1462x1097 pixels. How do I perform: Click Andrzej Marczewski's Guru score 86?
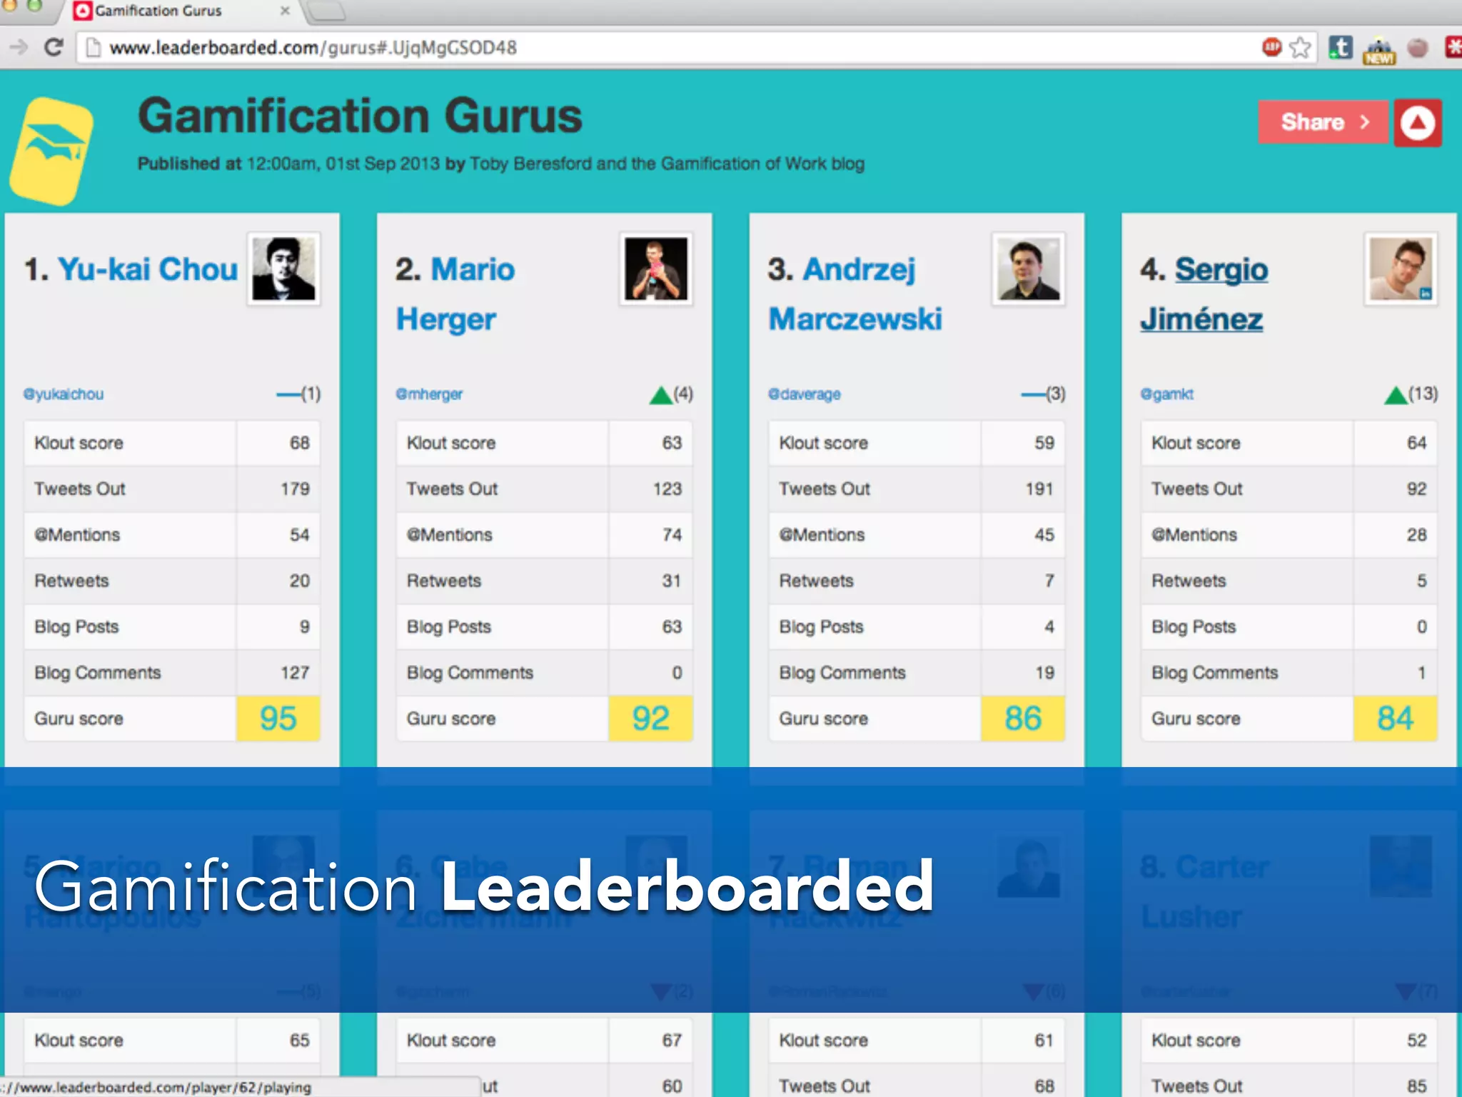(1023, 718)
